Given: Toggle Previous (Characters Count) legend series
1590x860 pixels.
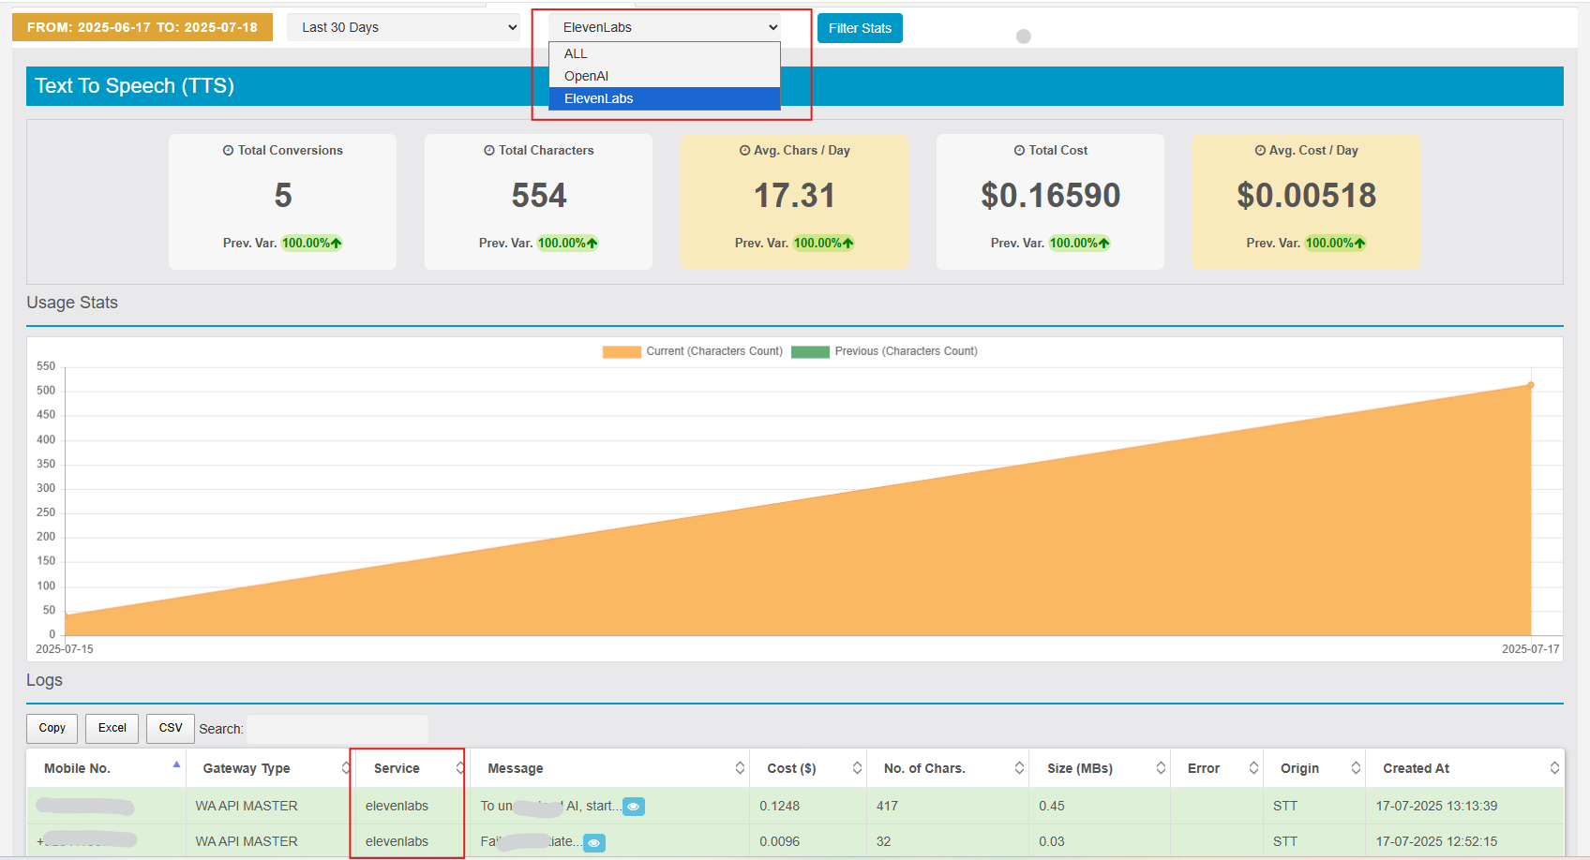Looking at the screenshot, I should [x=906, y=351].
